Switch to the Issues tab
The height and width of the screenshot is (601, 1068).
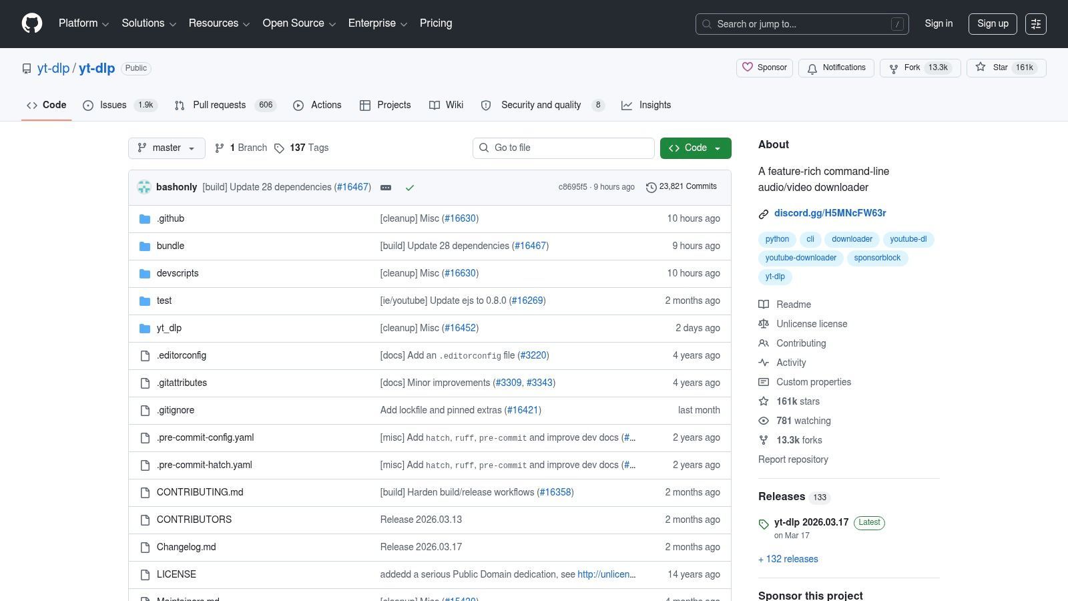coord(120,106)
